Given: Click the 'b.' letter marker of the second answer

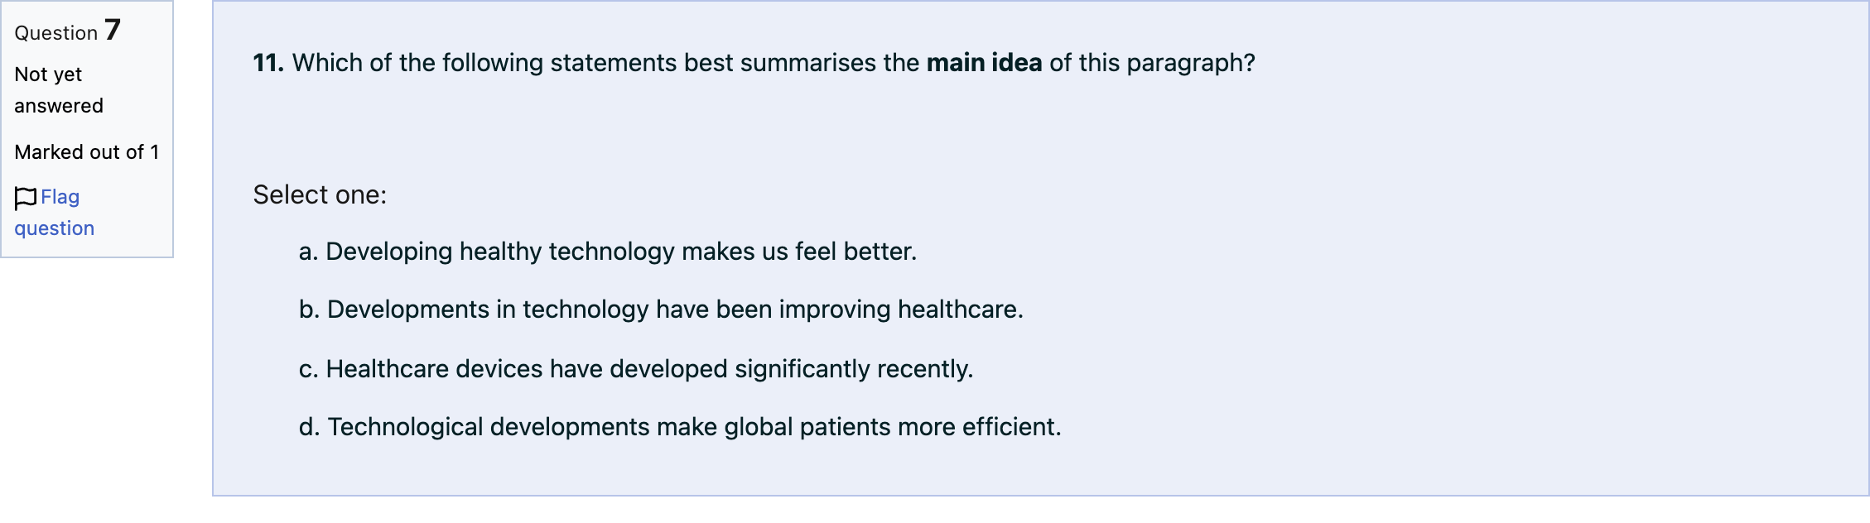Looking at the screenshot, I should point(309,309).
